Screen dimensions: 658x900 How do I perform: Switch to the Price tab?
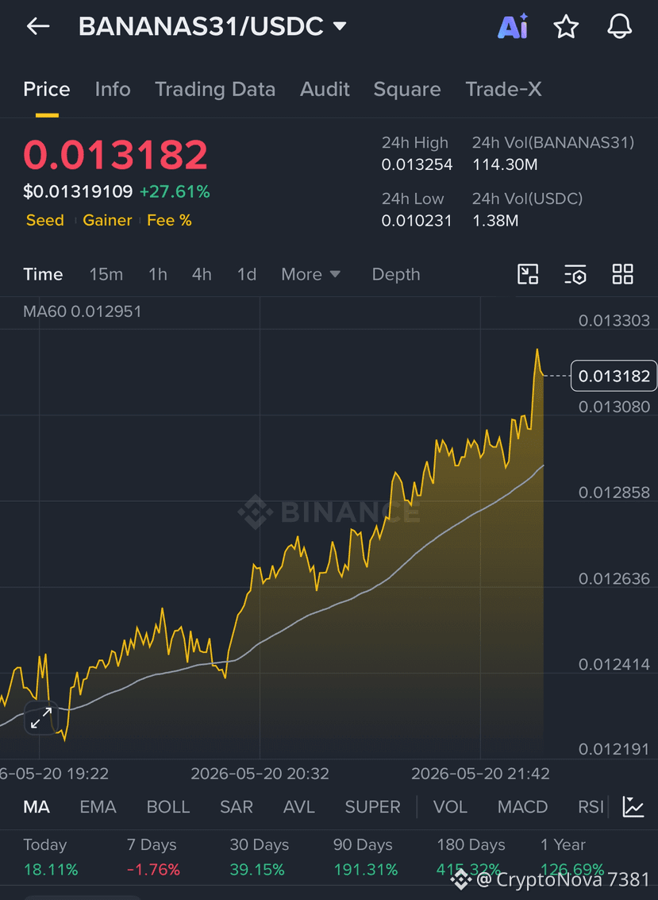point(47,90)
